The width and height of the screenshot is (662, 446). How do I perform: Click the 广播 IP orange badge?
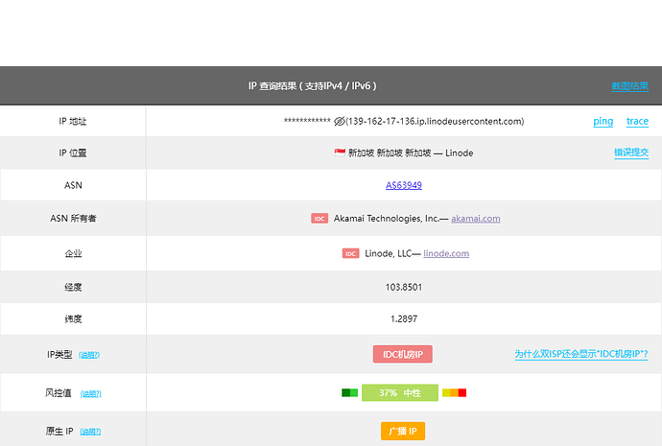(x=403, y=432)
